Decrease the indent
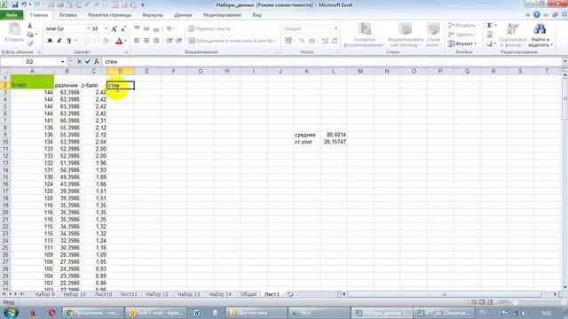The image size is (568, 319). coord(170,41)
